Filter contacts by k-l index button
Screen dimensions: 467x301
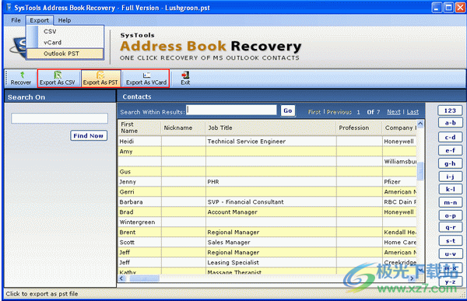tap(451, 189)
